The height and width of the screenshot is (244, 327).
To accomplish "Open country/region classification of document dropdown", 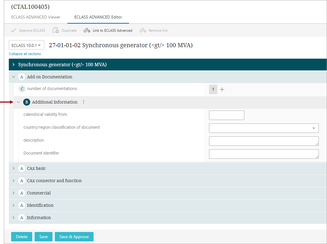I will point(264,128).
